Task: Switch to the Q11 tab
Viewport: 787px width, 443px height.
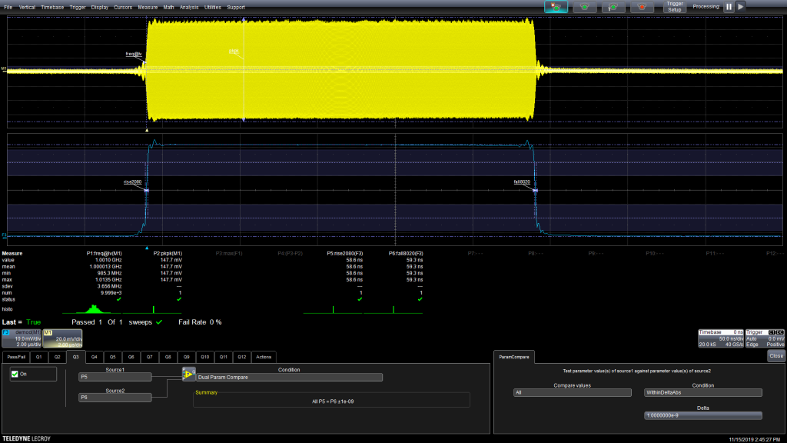Action: tap(224, 357)
